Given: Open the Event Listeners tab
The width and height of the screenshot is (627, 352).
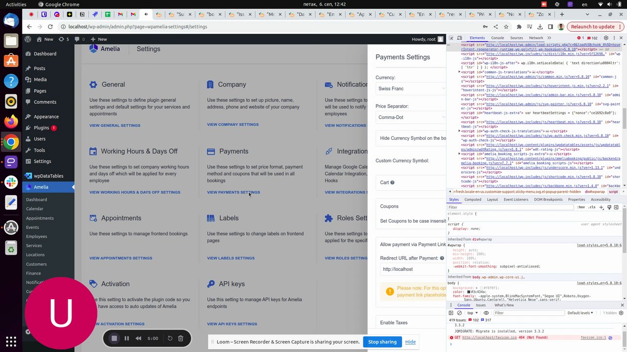Looking at the screenshot, I should (516, 199).
